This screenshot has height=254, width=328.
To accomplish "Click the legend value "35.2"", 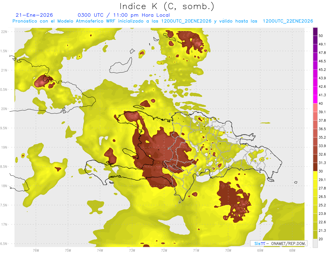I will click(322, 137).
